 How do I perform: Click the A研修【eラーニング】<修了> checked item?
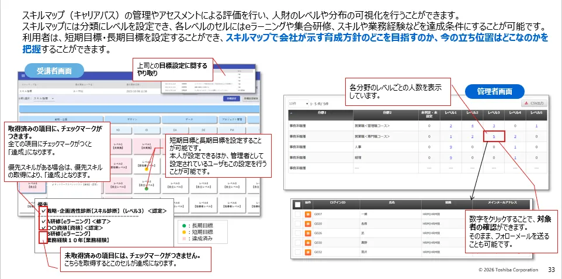coord(79,221)
